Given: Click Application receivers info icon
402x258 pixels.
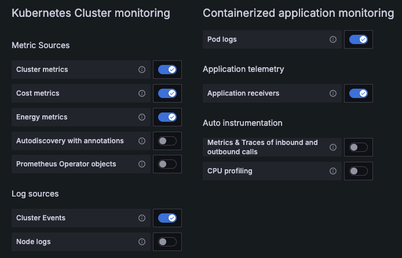Looking at the screenshot, I should pyautogui.click(x=333, y=93).
